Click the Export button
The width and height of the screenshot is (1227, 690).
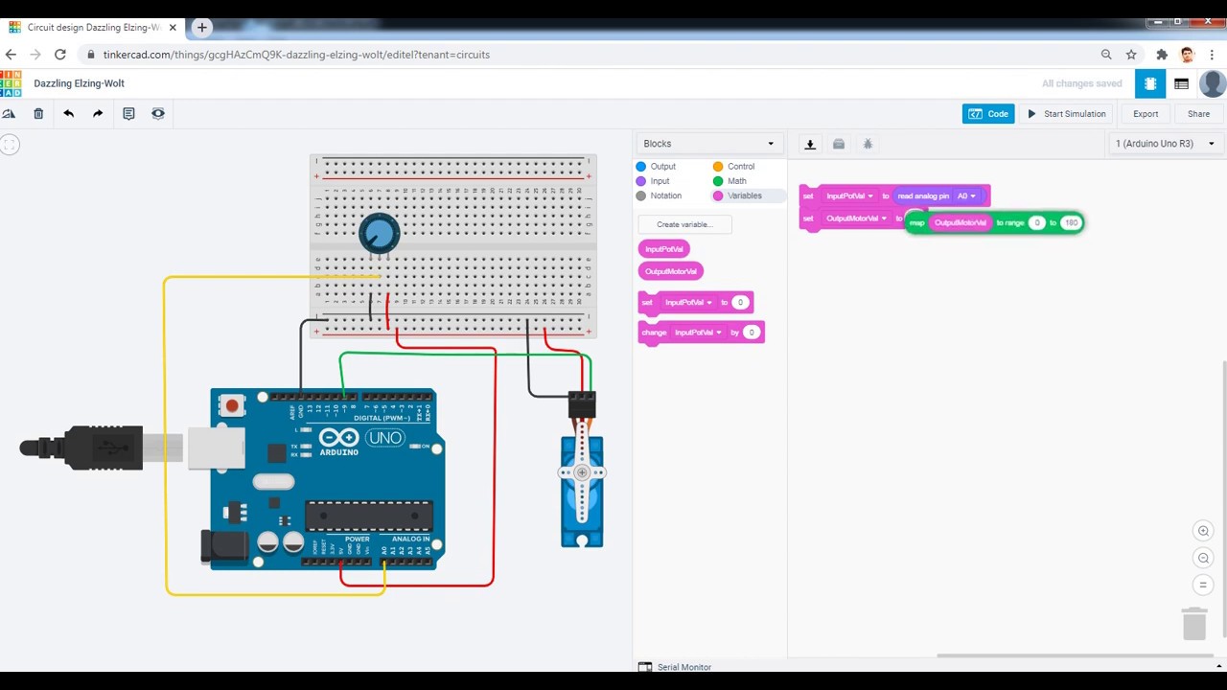pyautogui.click(x=1146, y=113)
